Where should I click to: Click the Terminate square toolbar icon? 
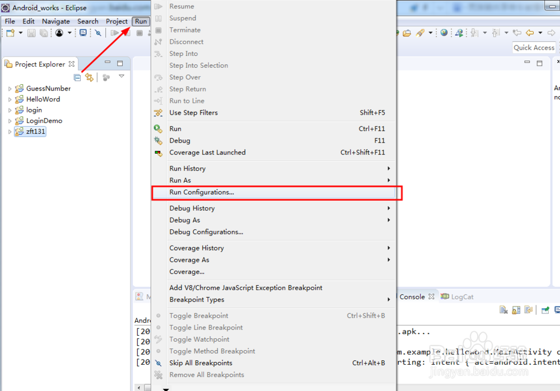[139, 33]
